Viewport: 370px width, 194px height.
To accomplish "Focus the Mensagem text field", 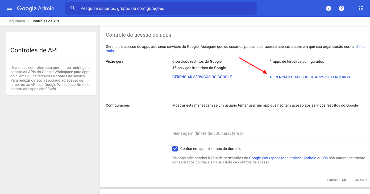I will point(269,133).
